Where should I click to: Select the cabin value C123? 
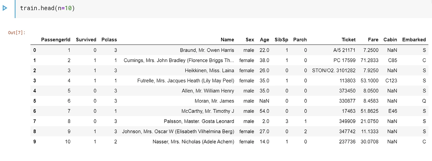tap(391, 80)
